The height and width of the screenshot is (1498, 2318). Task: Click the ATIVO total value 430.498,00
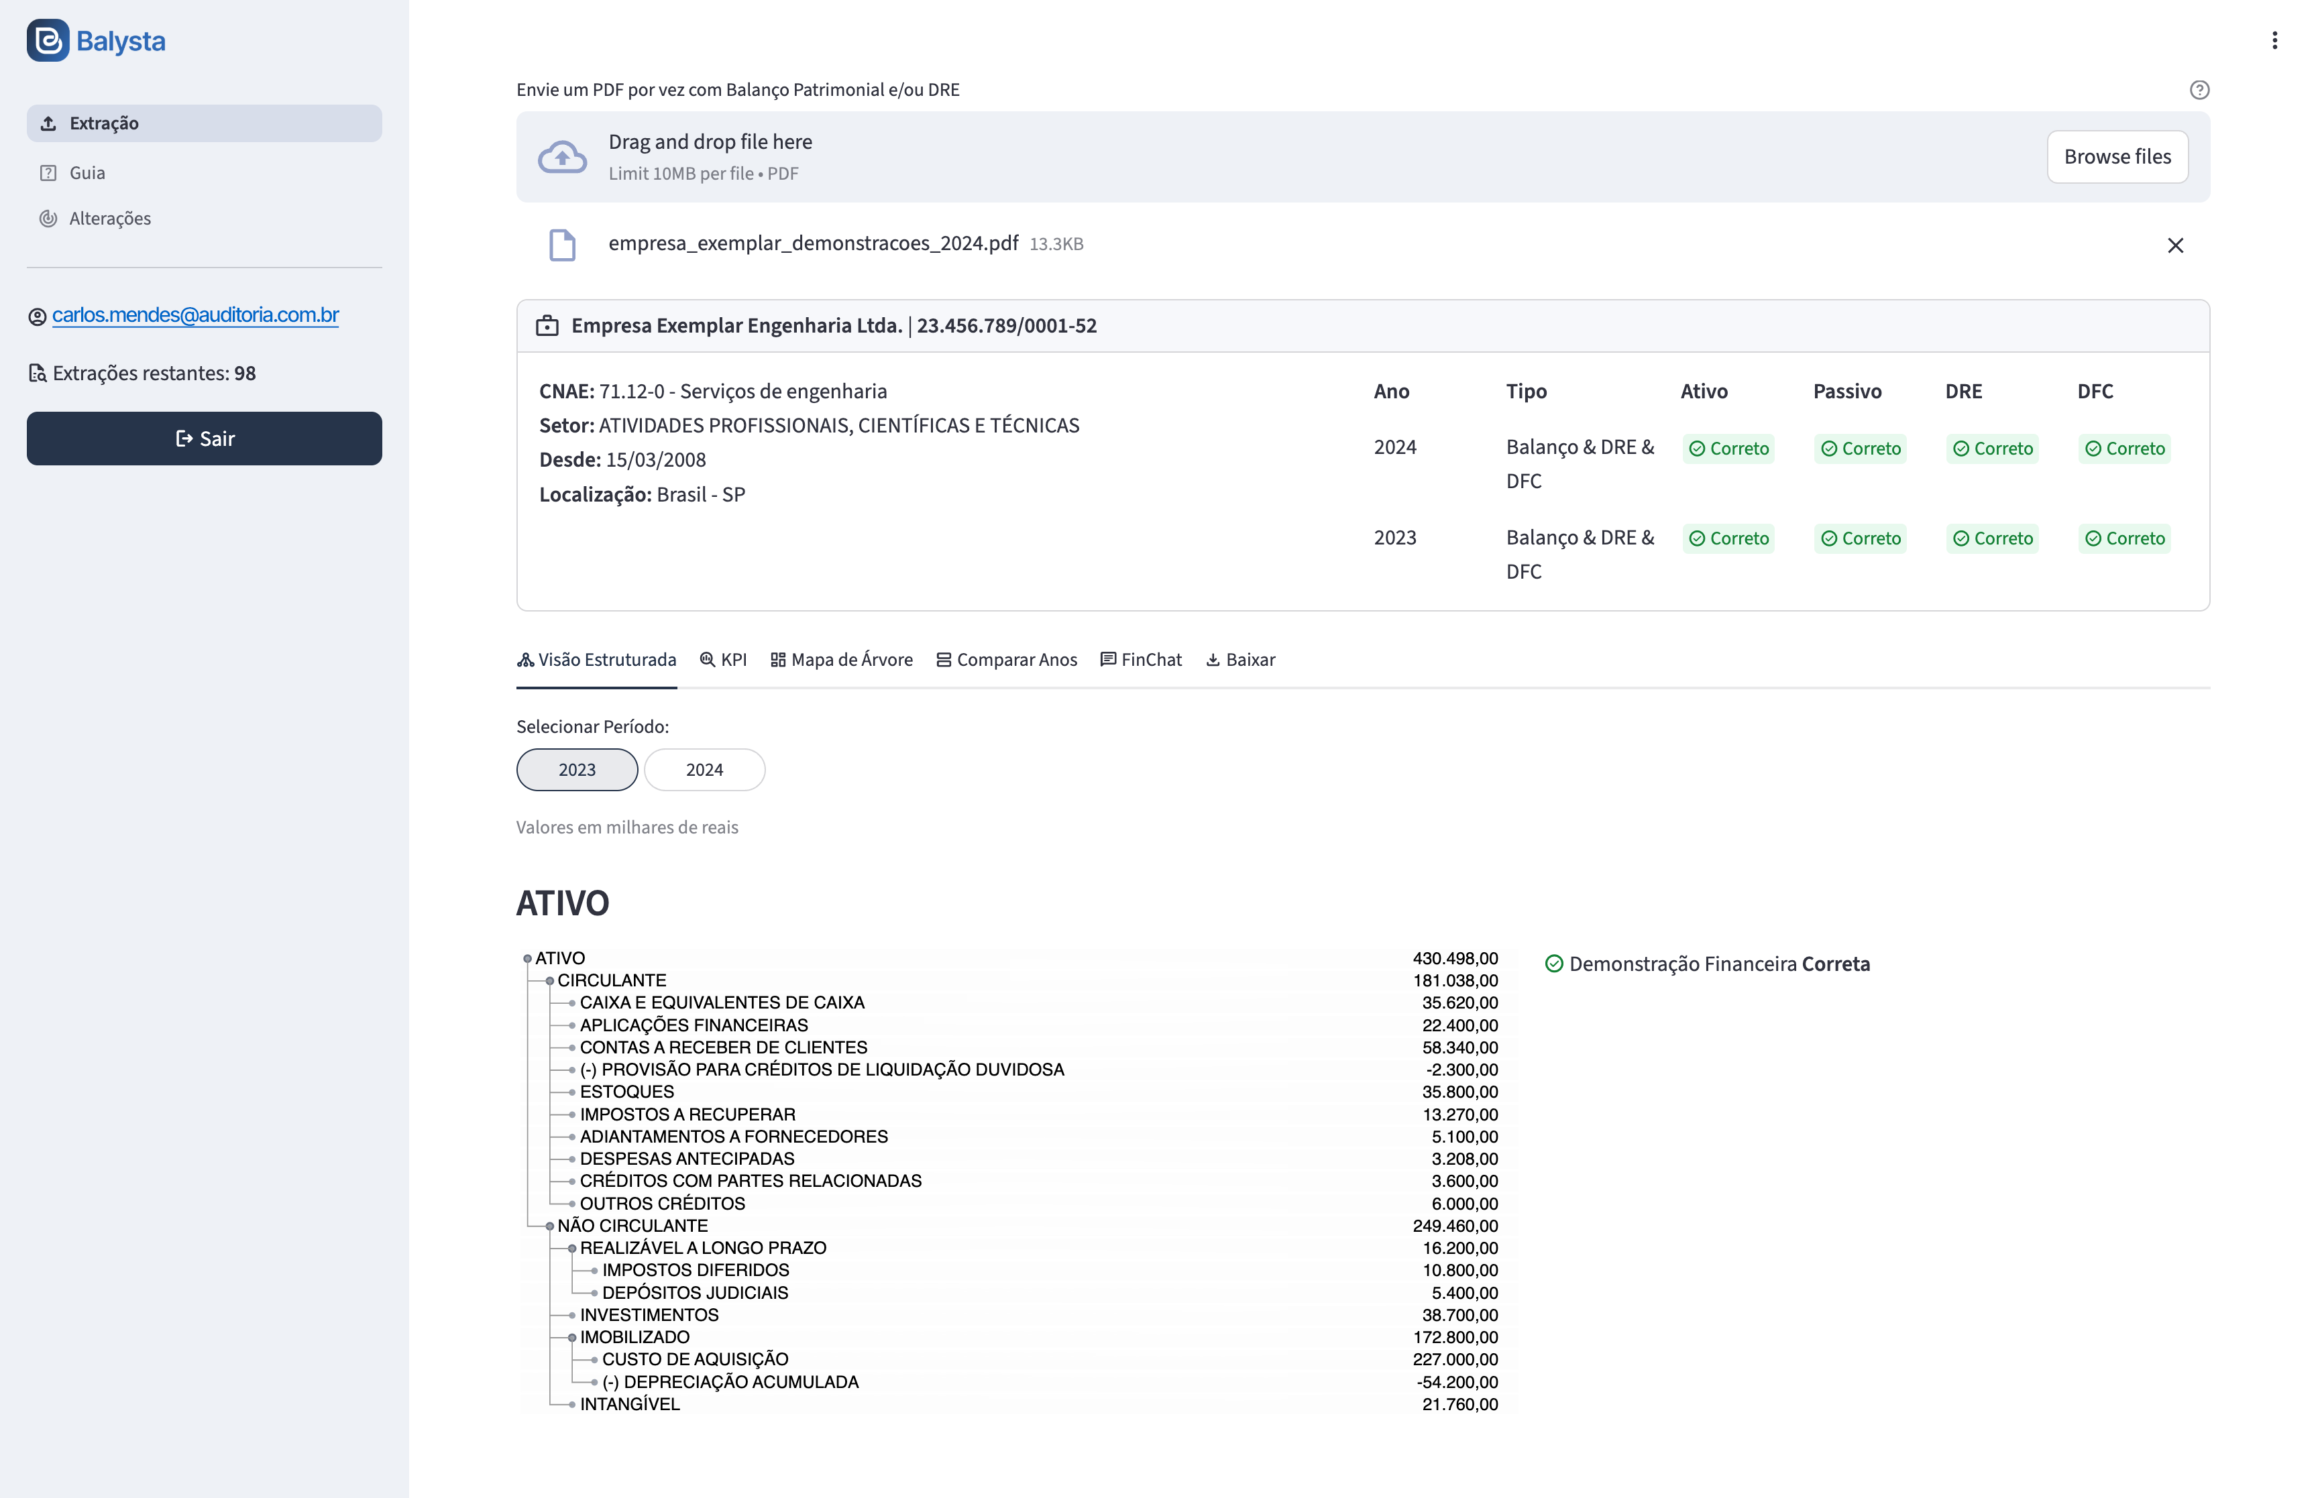(1455, 959)
